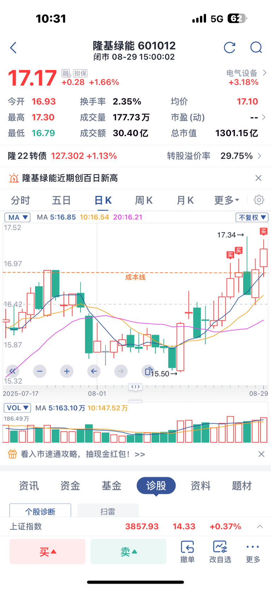The image size is (271, 589).
Task: Jump to earliest data double-arrow icon
Action: click(x=12, y=371)
